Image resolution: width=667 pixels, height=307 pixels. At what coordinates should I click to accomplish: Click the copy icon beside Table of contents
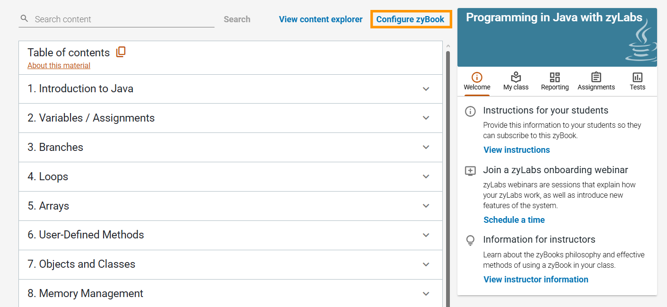[121, 52]
